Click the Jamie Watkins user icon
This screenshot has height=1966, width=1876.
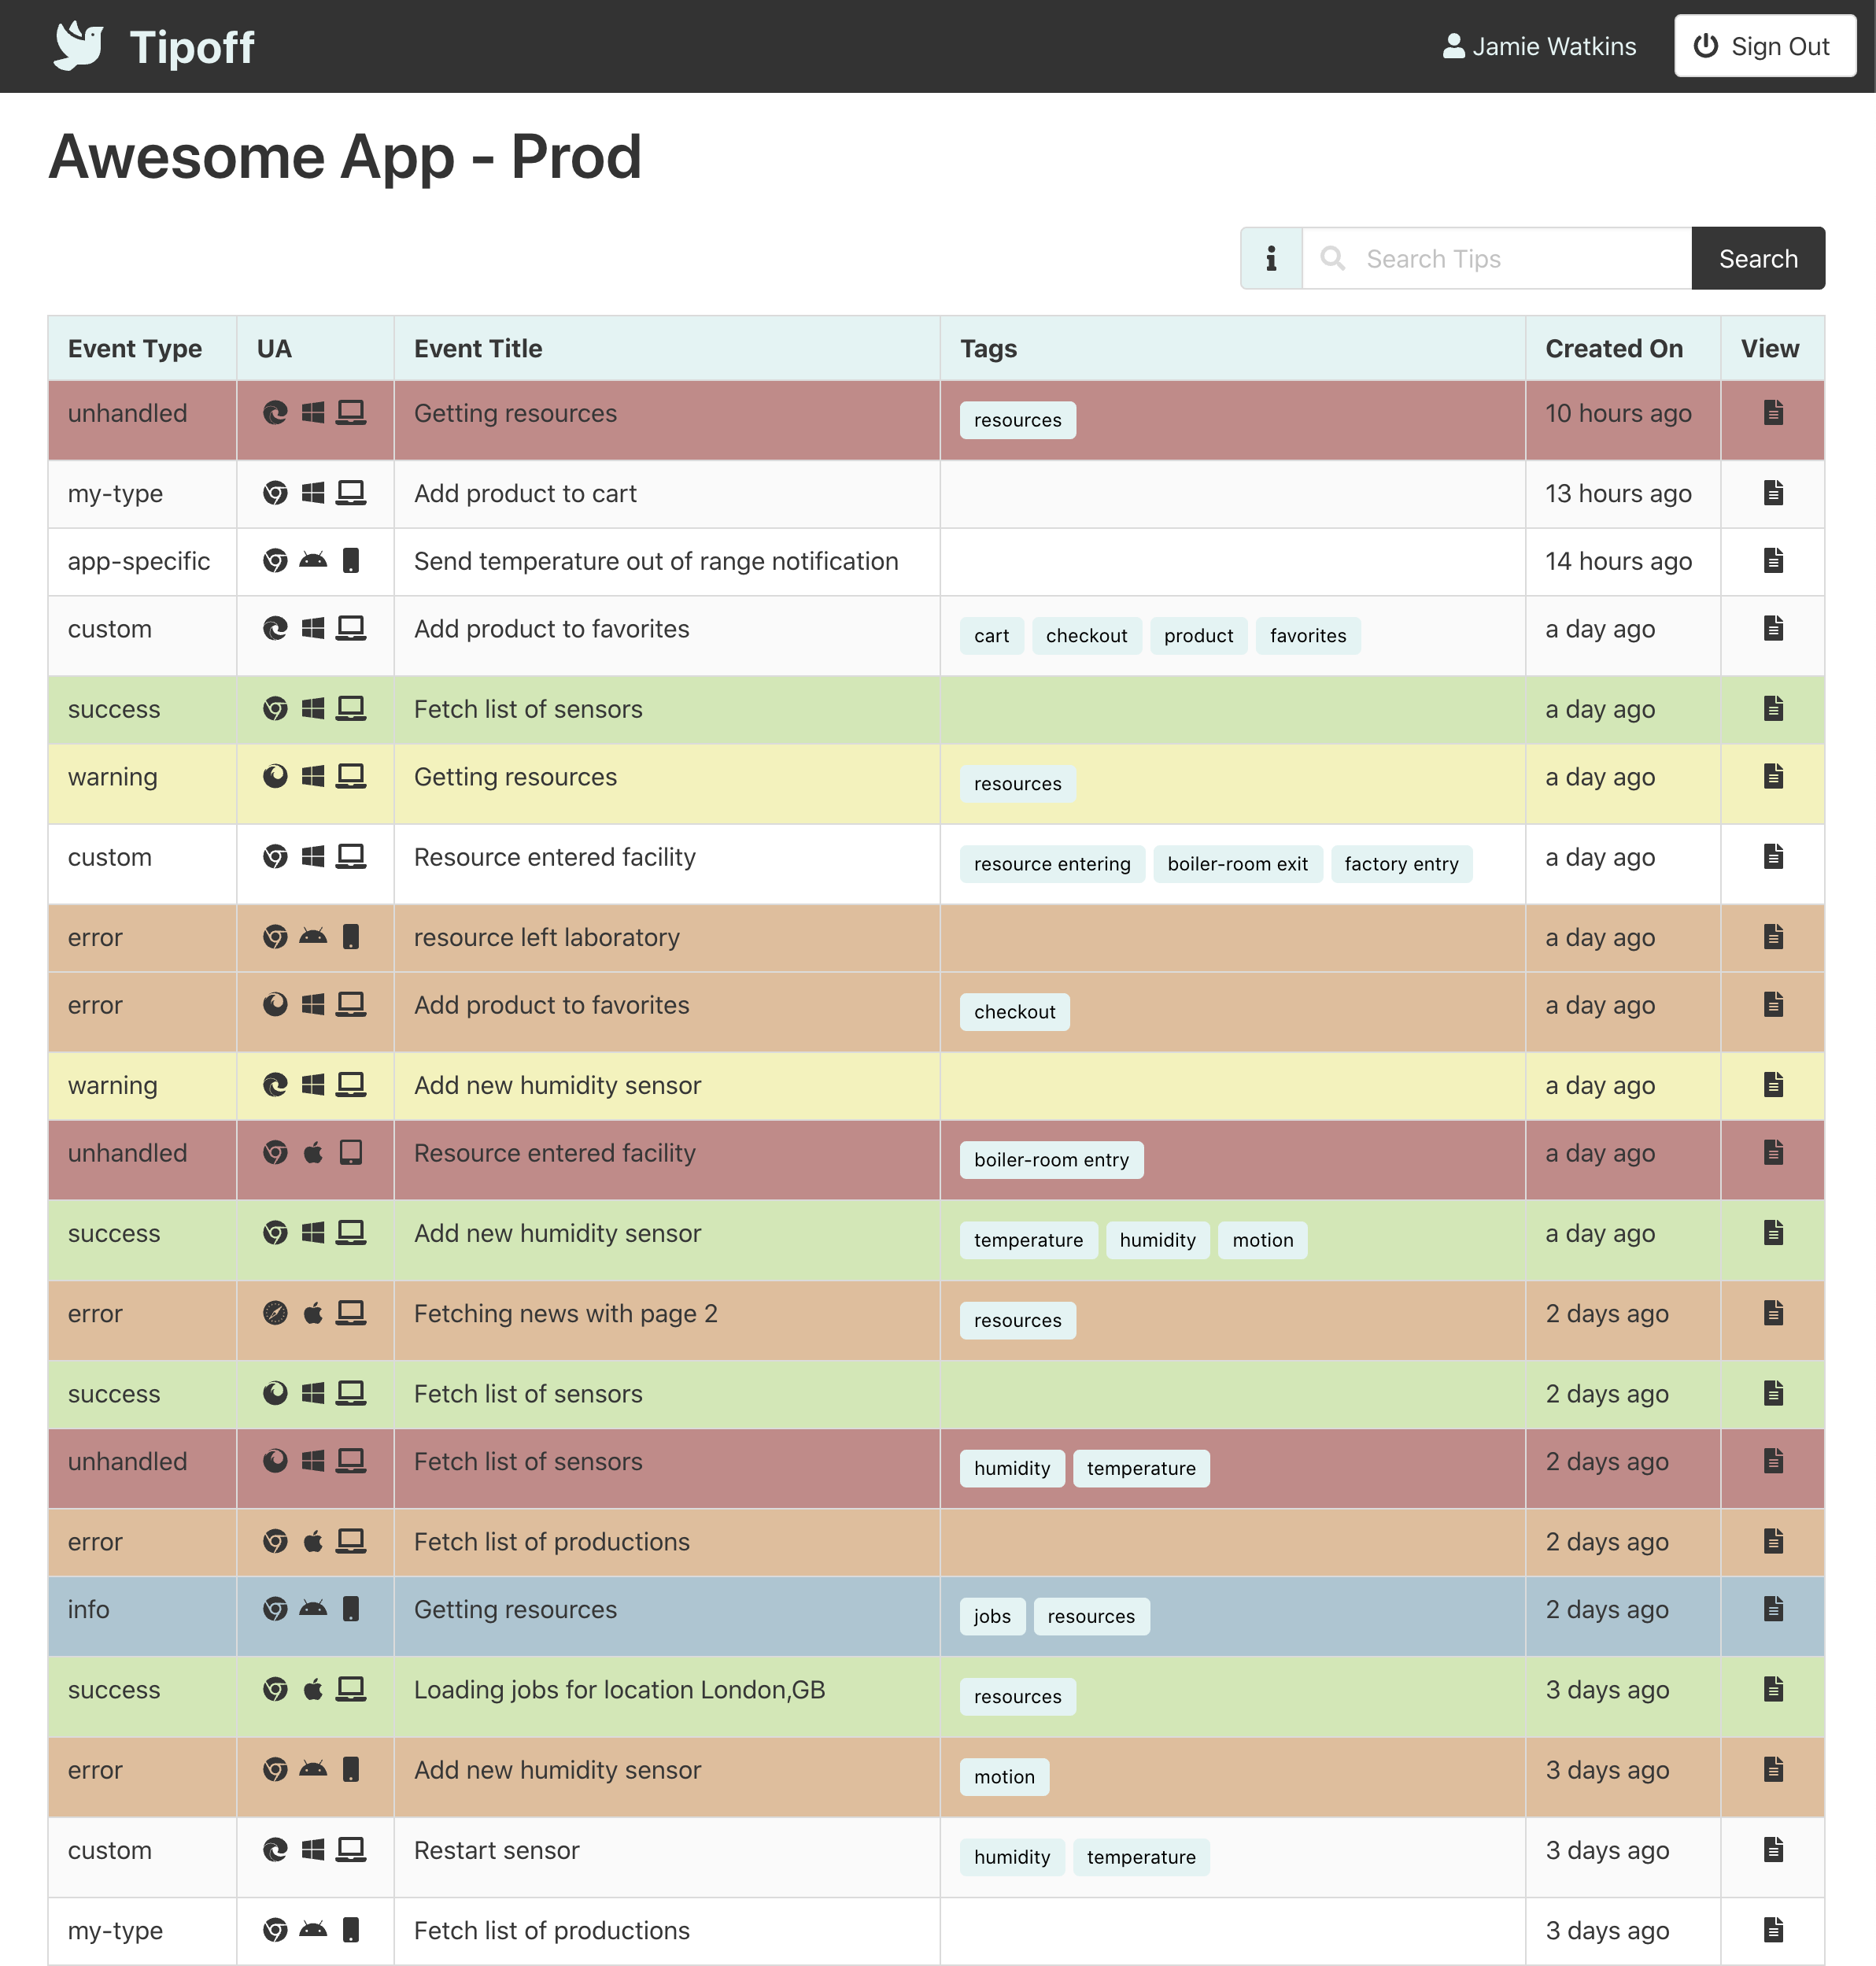(x=1454, y=46)
